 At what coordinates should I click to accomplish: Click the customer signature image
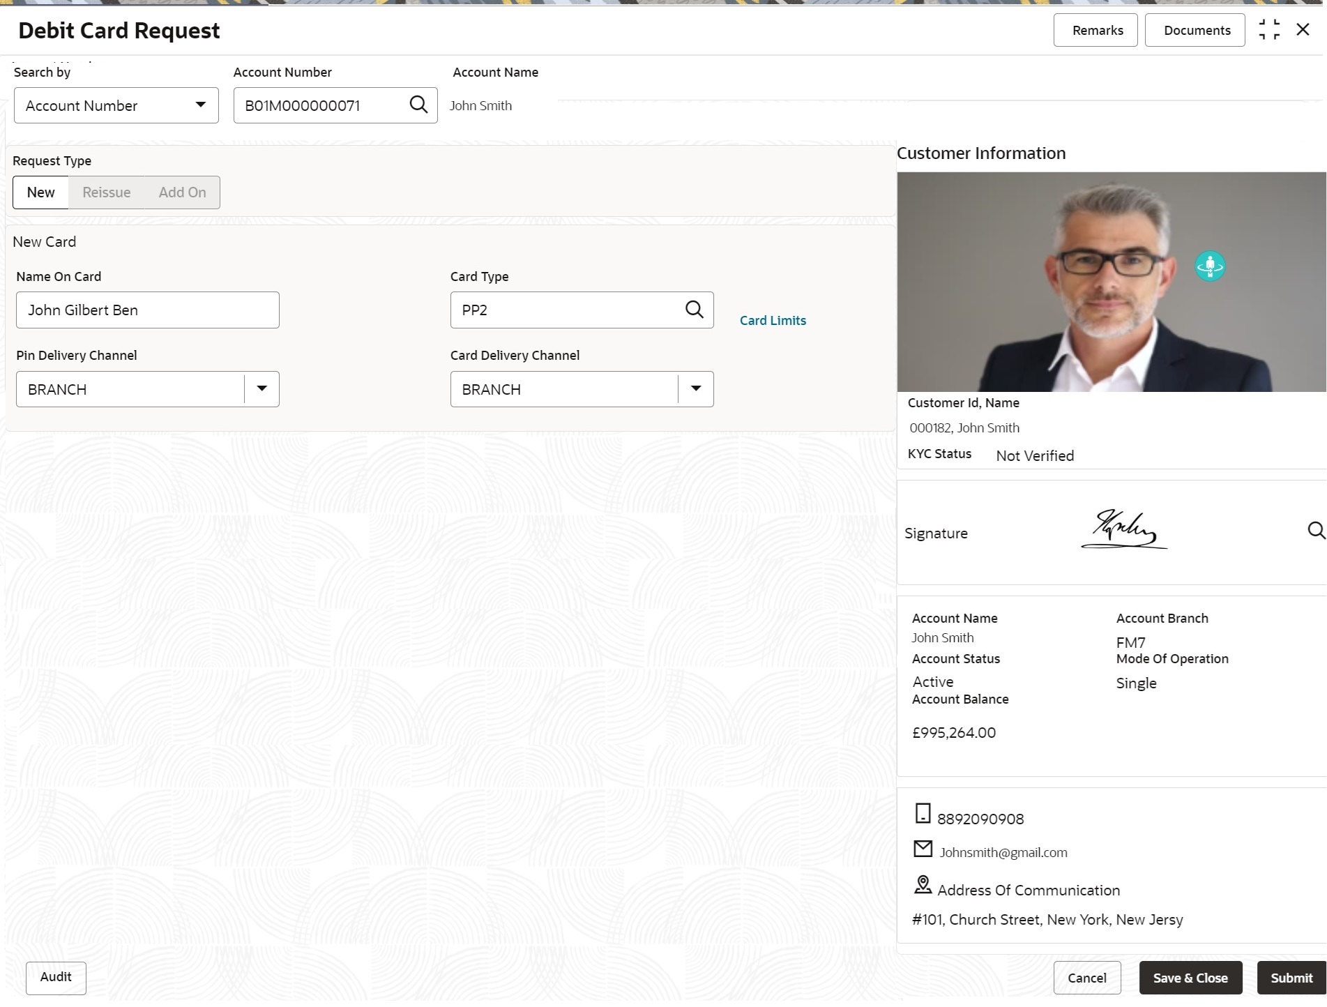point(1124,530)
